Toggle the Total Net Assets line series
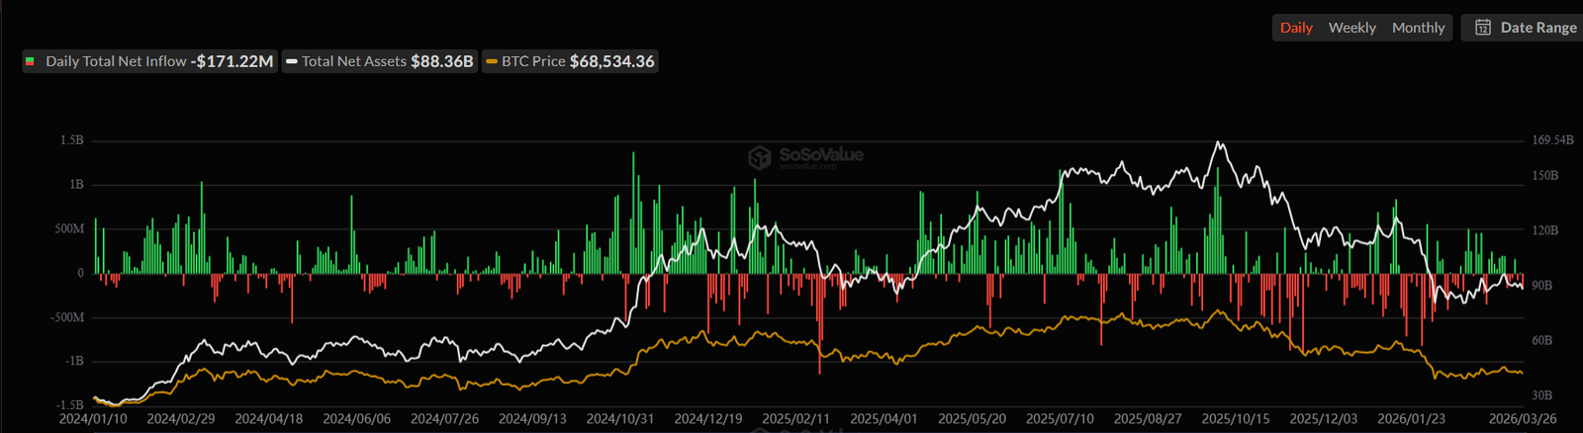The image size is (1583, 433). point(379,61)
